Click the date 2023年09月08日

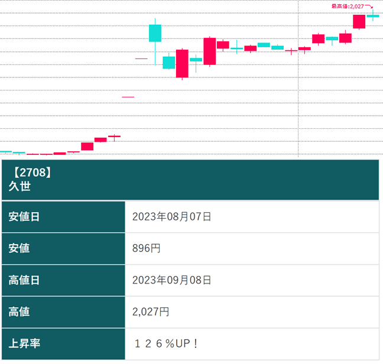point(171,279)
